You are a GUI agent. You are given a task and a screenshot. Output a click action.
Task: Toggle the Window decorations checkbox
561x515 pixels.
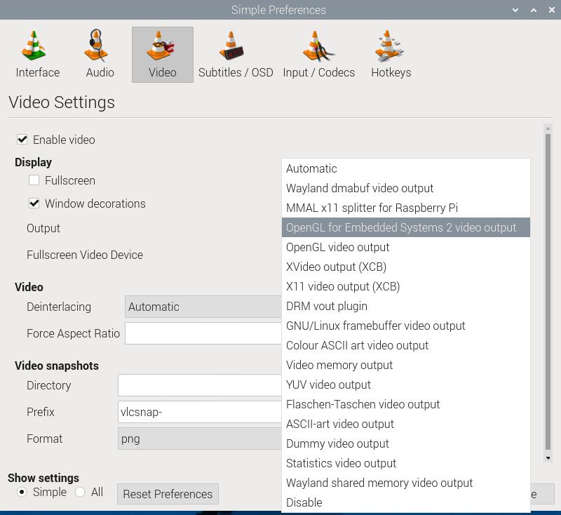34,203
